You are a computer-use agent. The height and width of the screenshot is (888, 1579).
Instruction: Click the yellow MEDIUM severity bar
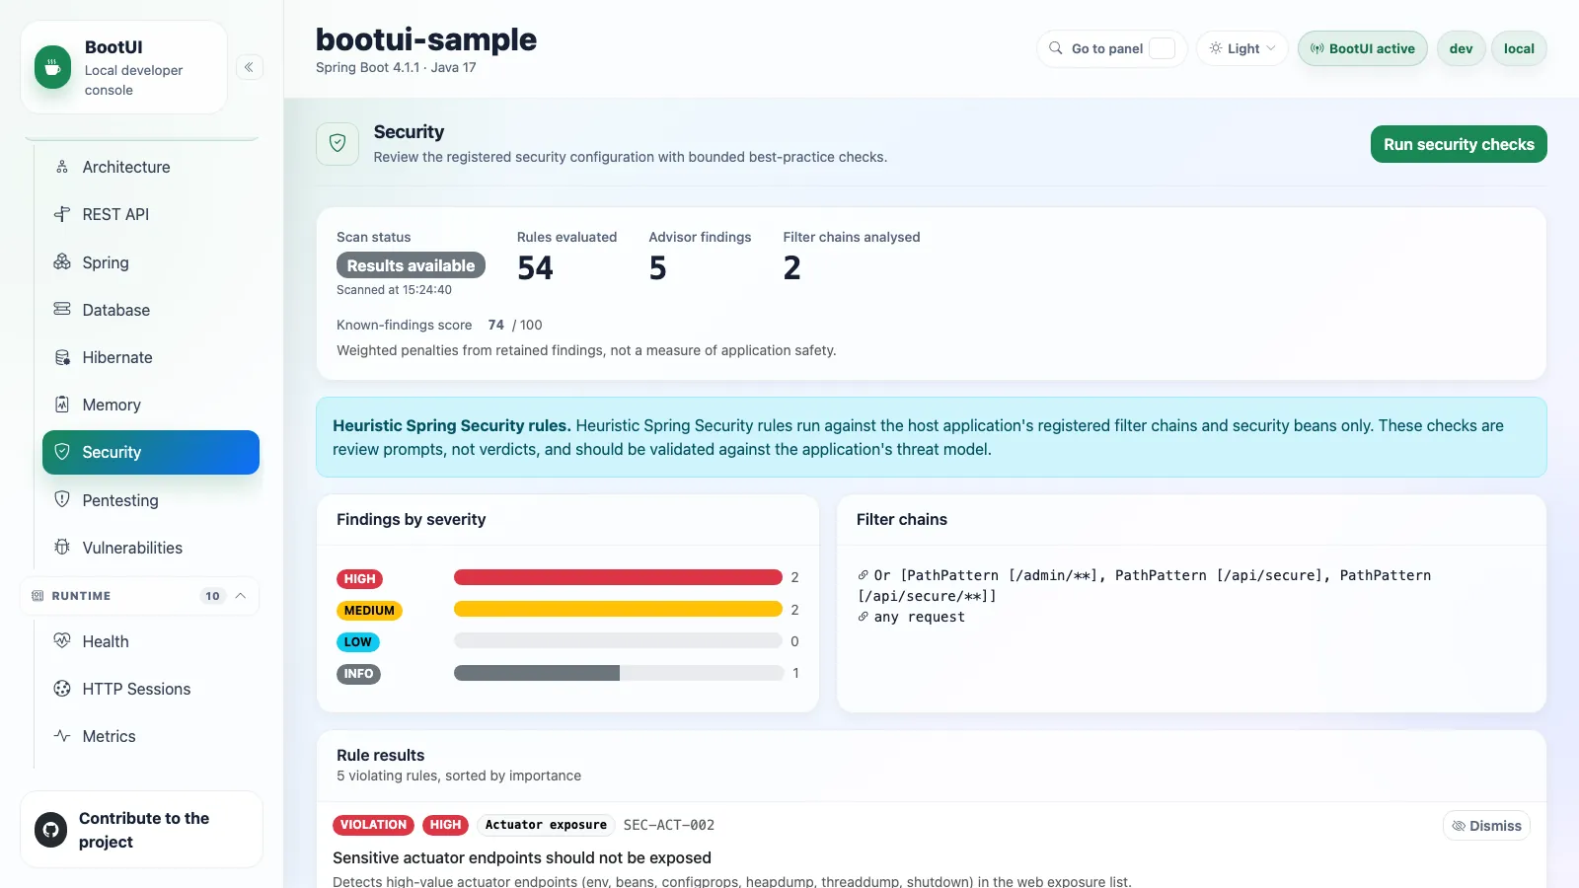pos(618,609)
